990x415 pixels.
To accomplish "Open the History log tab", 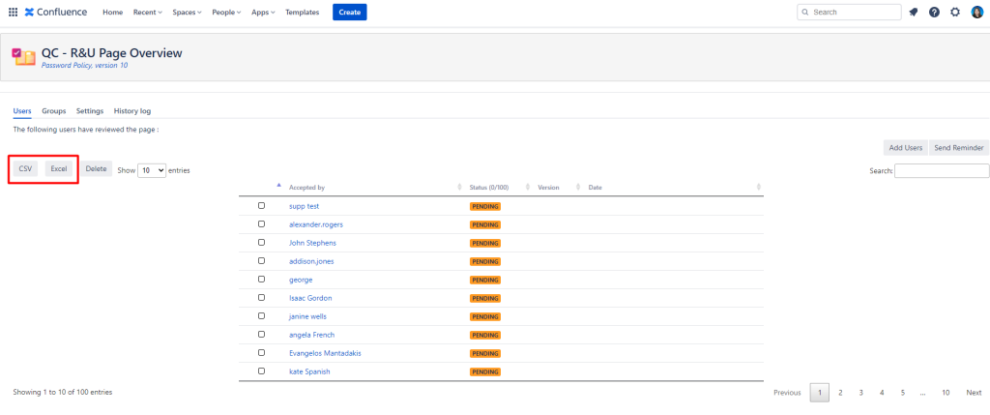I will 131,111.
